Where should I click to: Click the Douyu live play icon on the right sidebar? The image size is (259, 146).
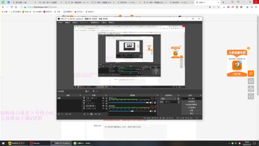[x=251, y=74]
